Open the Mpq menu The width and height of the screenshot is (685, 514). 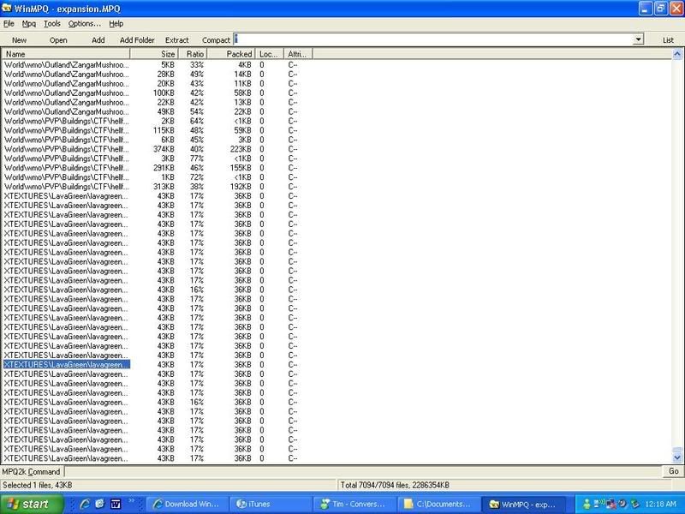[29, 24]
